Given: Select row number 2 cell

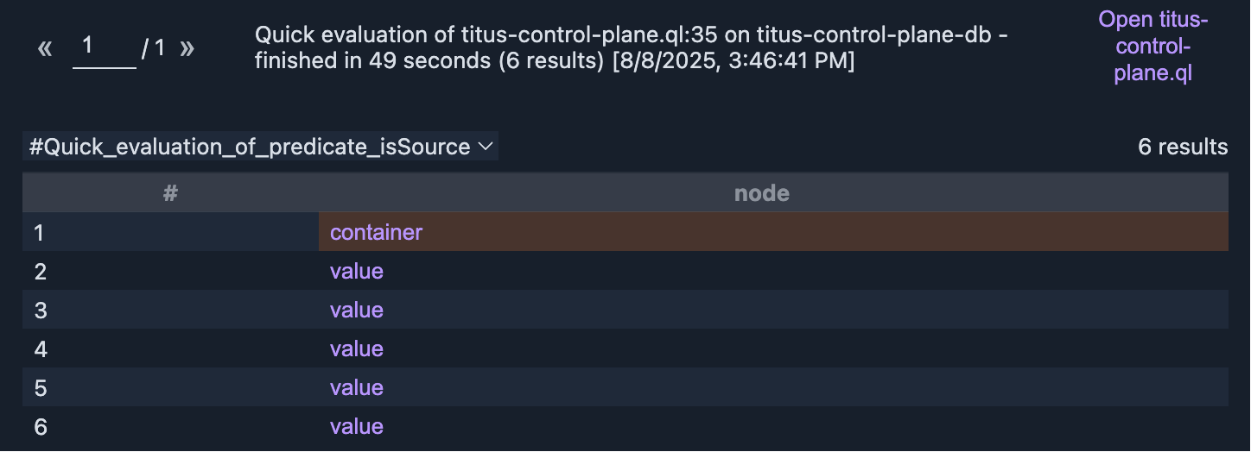Looking at the screenshot, I should (x=40, y=271).
